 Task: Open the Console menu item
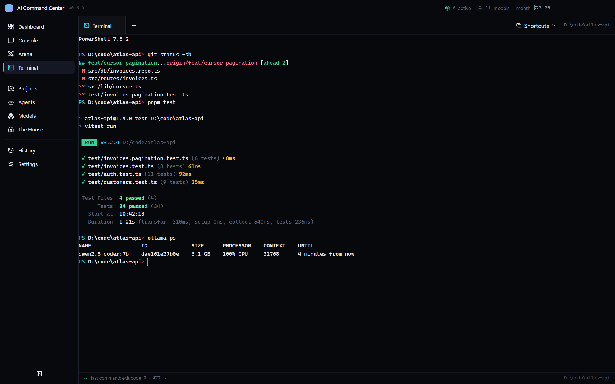tap(39, 40)
